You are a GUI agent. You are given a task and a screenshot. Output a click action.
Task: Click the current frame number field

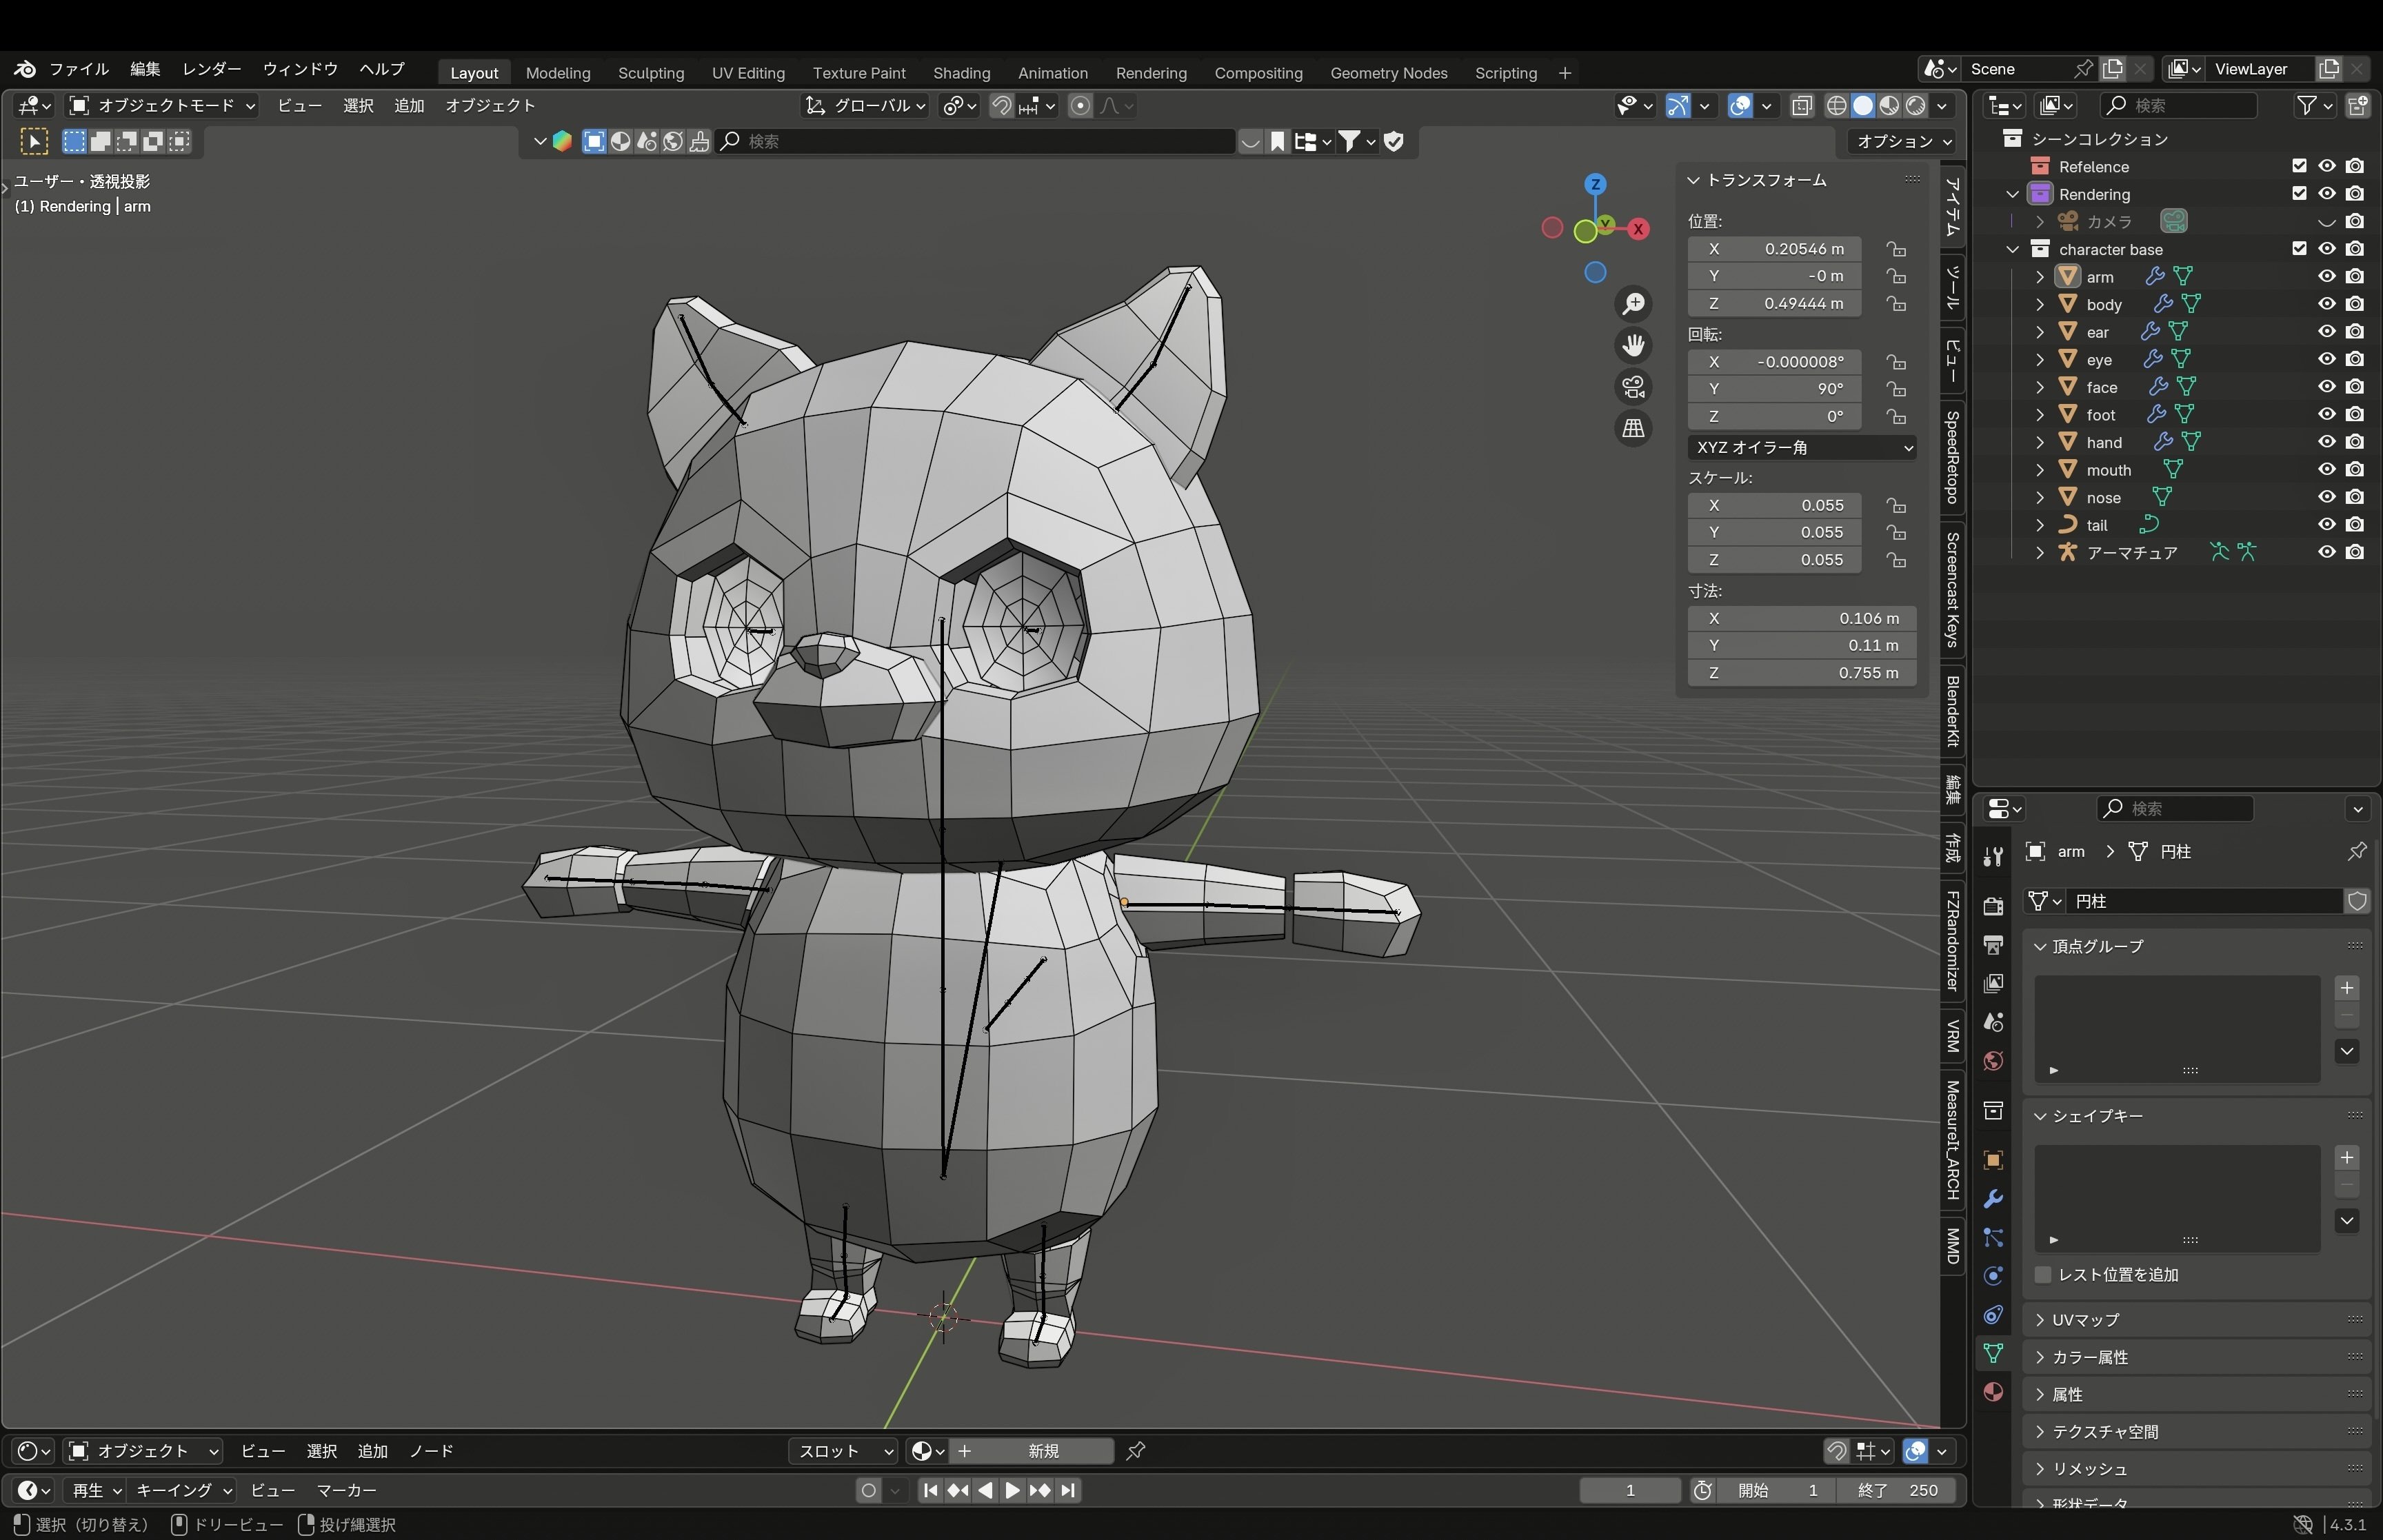coord(1629,1491)
